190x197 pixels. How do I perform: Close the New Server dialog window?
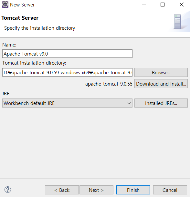click(182, 5)
